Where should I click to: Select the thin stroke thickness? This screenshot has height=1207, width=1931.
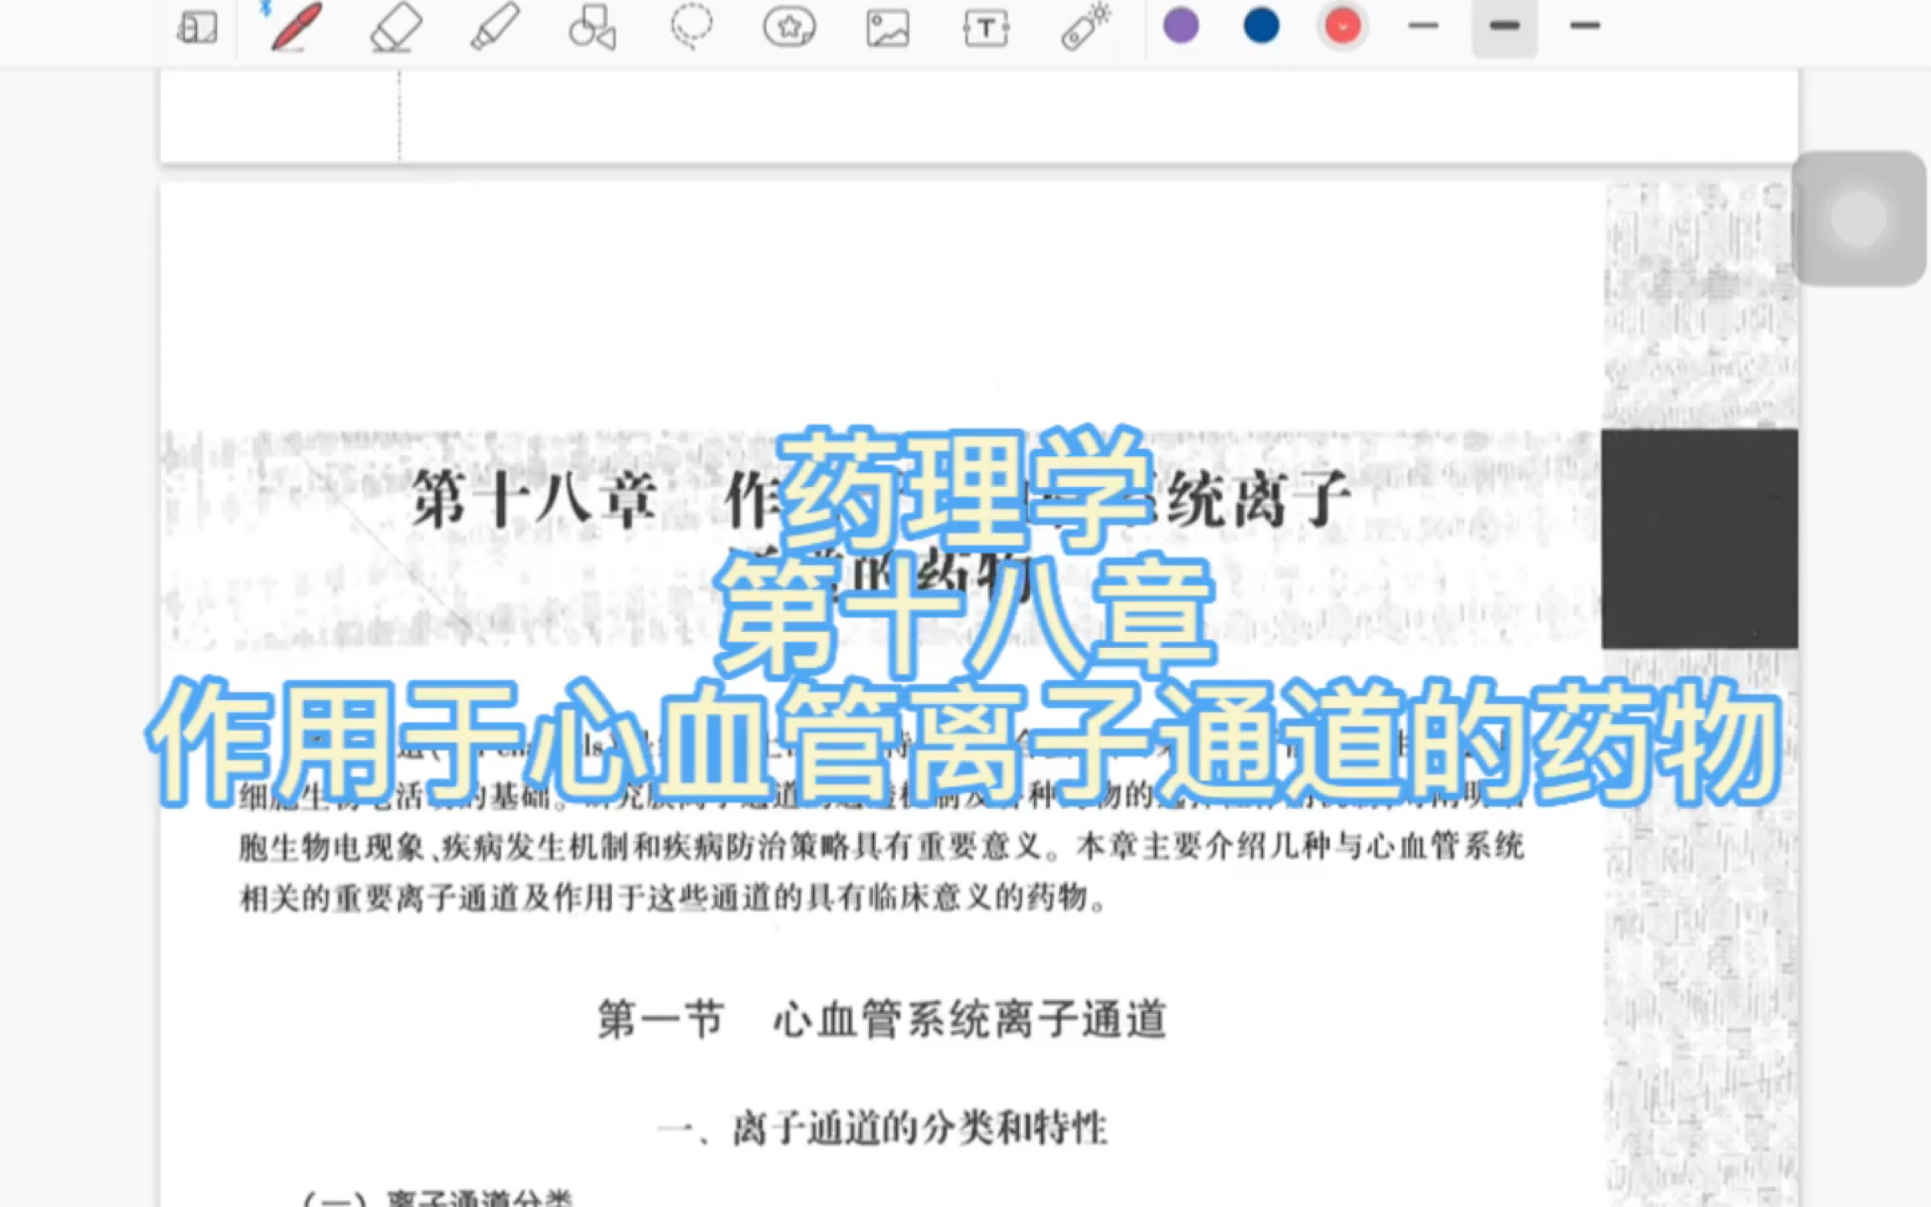coord(1424,26)
